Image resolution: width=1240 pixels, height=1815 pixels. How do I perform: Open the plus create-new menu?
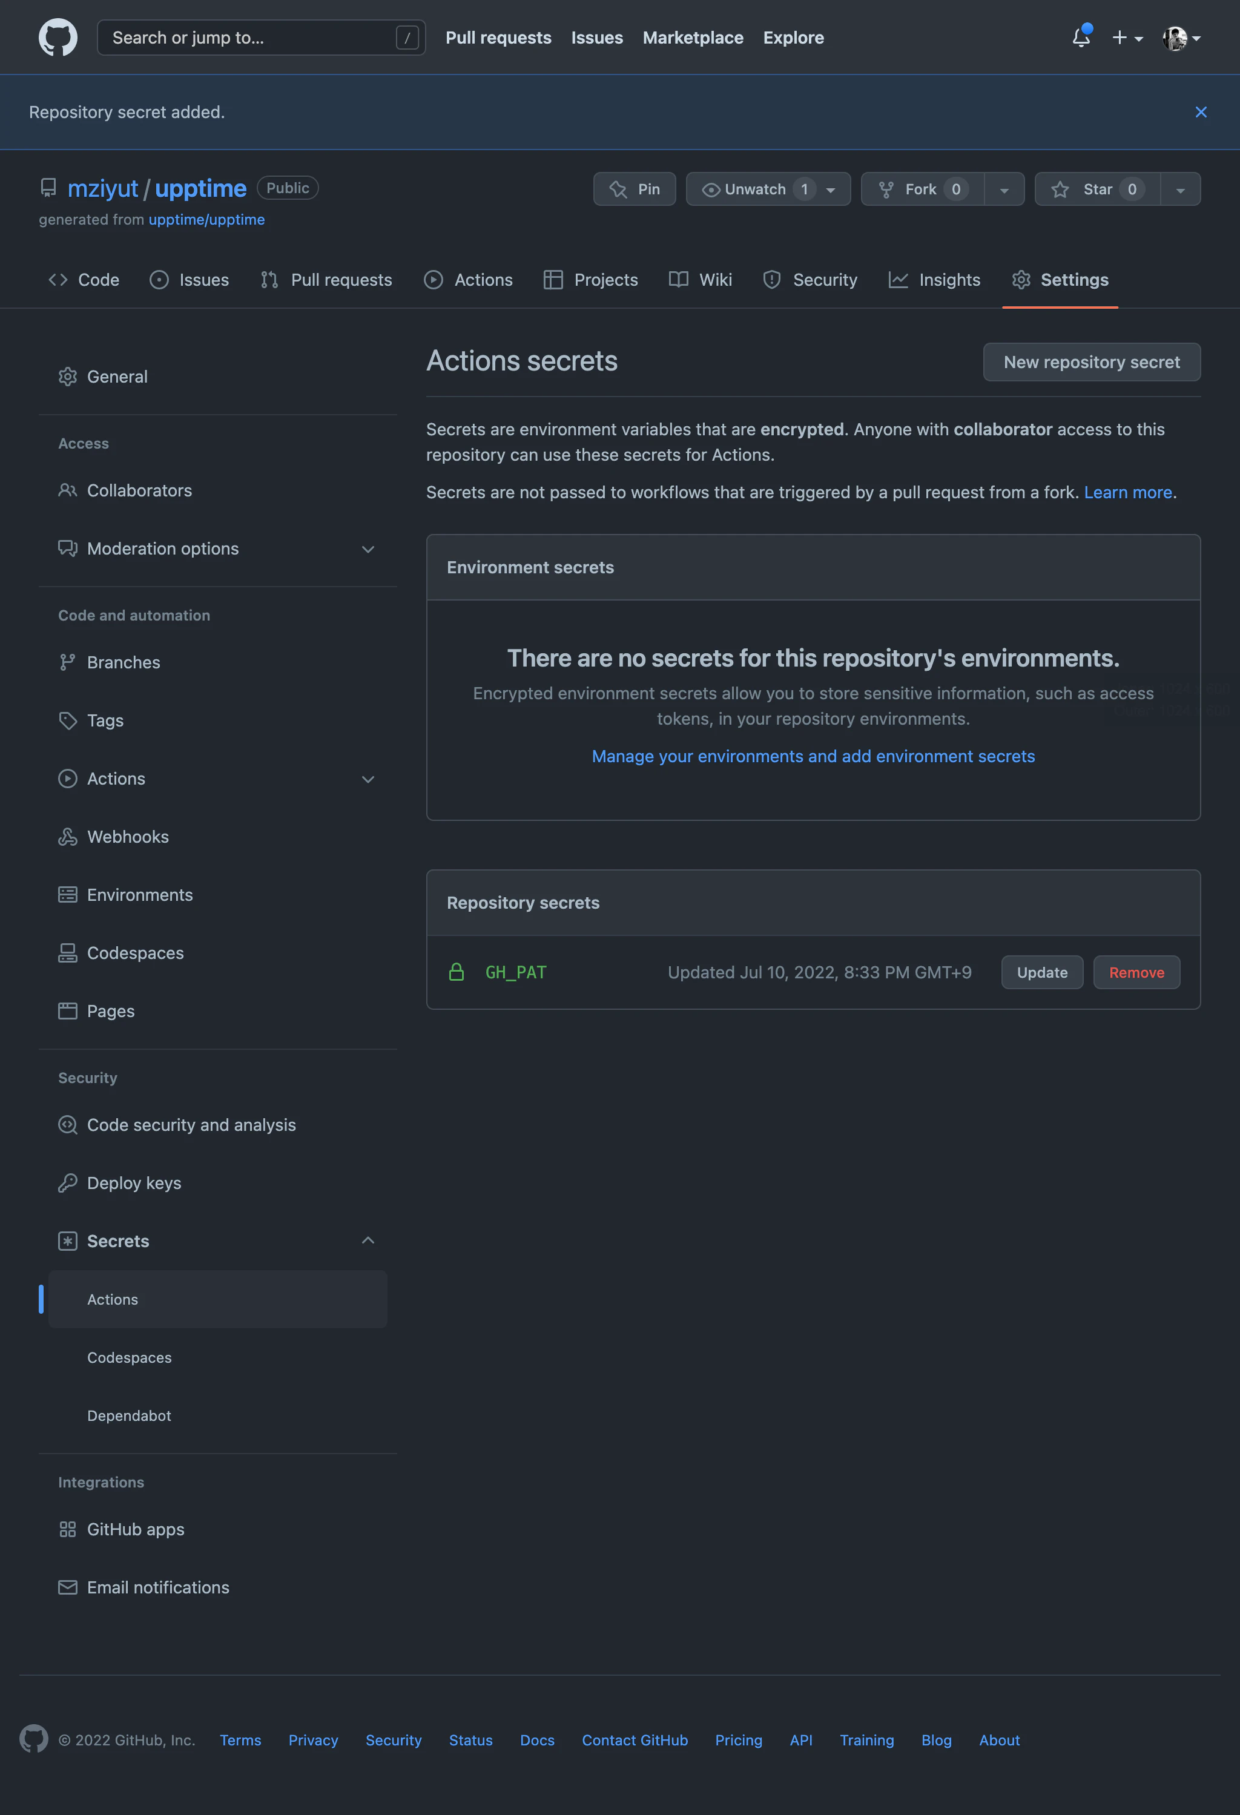pyautogui.click(x=1127, y=38)
